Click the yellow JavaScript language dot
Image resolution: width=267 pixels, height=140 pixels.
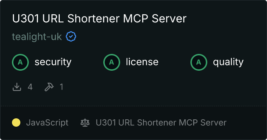[16, 122]
